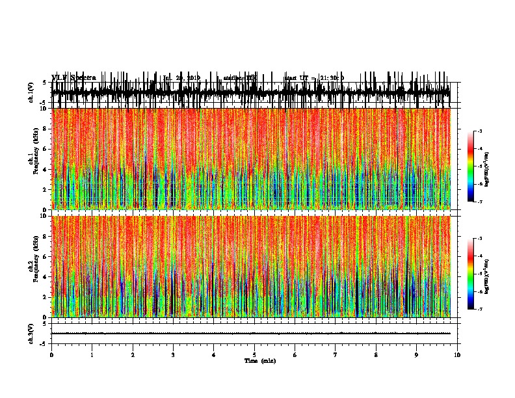This screenshot has height=398, width=515.
Task: Click the ch.1(V) waveform axis label
Action: click(31, 92)
